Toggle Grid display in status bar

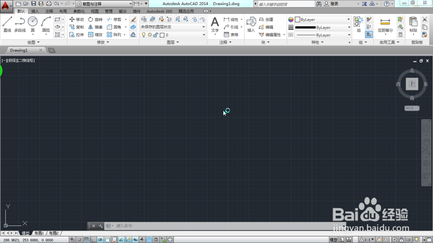[86, 240]
